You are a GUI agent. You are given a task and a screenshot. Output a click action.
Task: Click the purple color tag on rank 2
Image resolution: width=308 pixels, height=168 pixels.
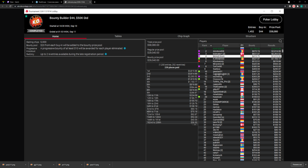[x=199, y=51]
